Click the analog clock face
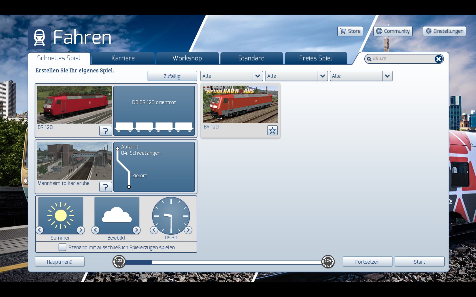Viewport: 476px width, 297px height. (171, 216)
